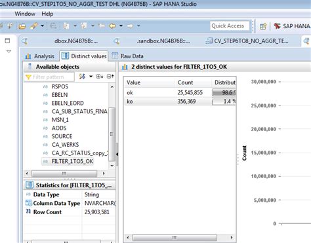Click the Data Type String statistics row
Screen dimensions: 311x243
(x=70, y=195)
